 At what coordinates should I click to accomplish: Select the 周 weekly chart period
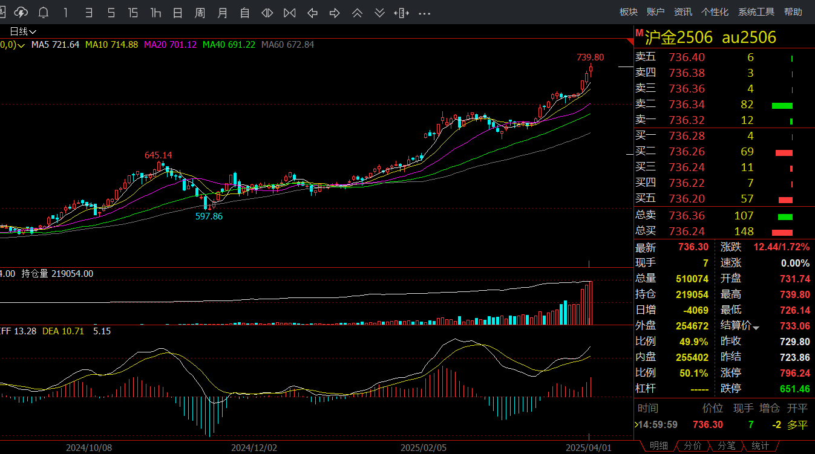pos(200,12)
